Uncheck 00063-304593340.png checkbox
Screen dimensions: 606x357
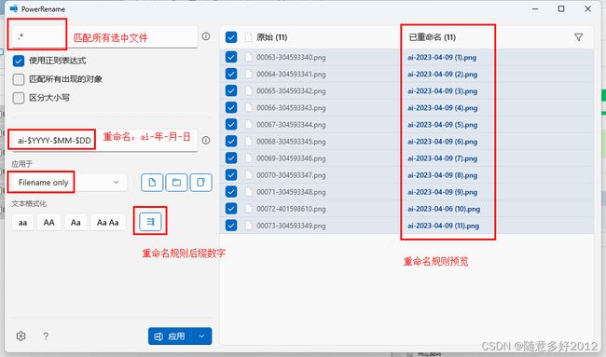click(231, 57)
